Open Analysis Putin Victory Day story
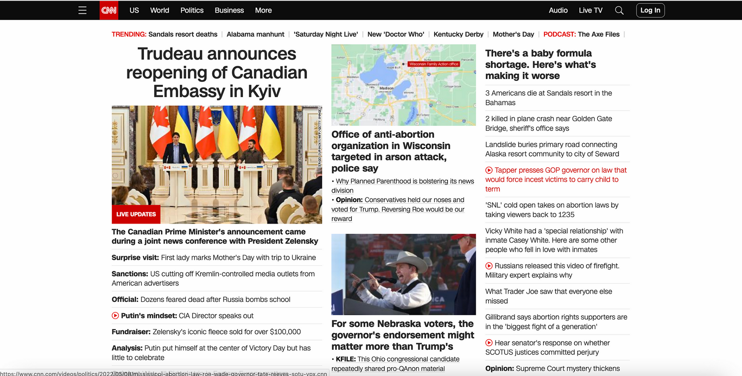The height and width of the screenshot is (376, 742). point(211,353)
